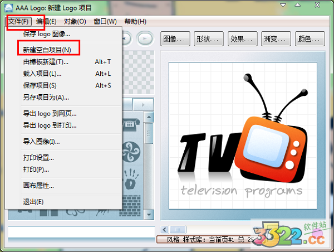Open the 效果... effects panel
This screenshot has width=334, height=252.
click(243, 39)
